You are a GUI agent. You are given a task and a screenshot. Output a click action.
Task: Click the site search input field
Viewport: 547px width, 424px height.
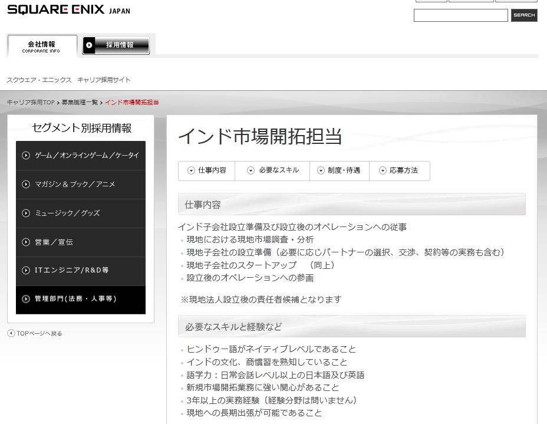460,15
